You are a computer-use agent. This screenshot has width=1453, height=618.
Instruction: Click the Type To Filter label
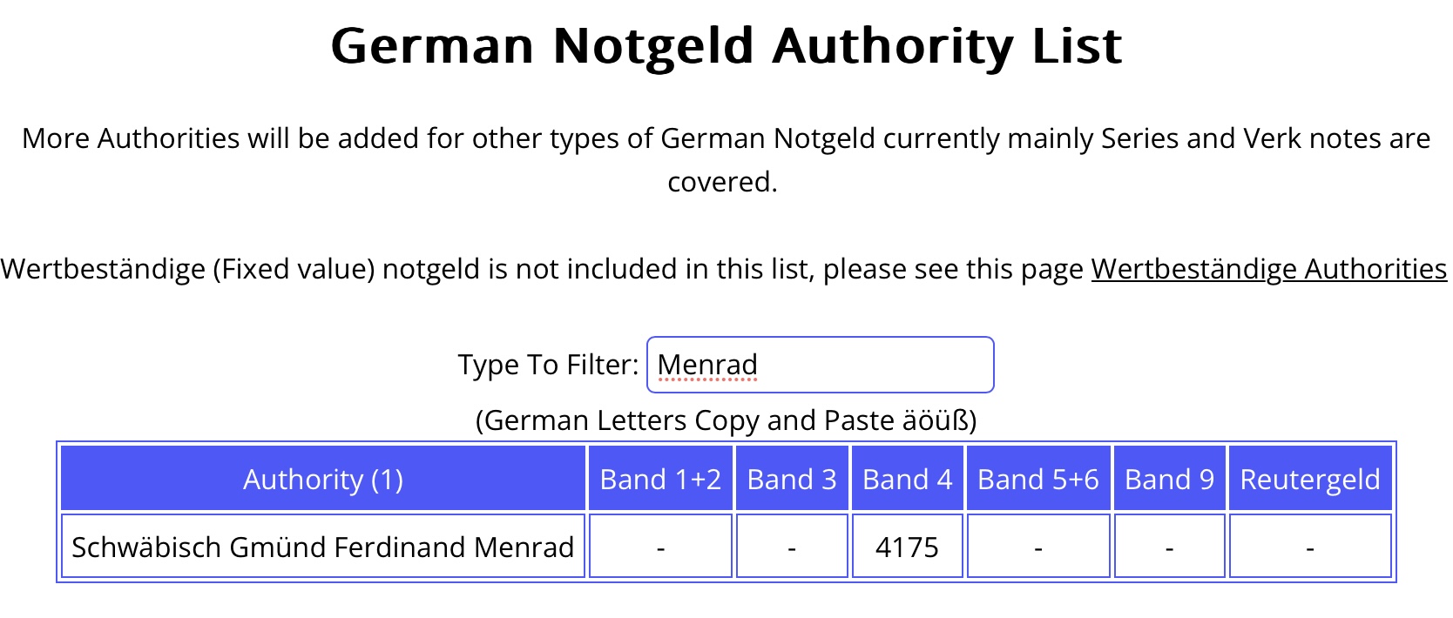548,365
